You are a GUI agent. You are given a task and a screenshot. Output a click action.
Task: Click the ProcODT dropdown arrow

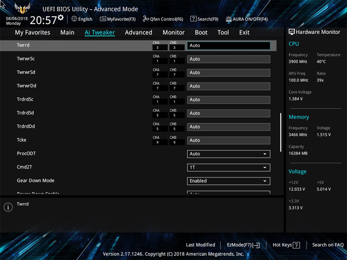point(265,154)
